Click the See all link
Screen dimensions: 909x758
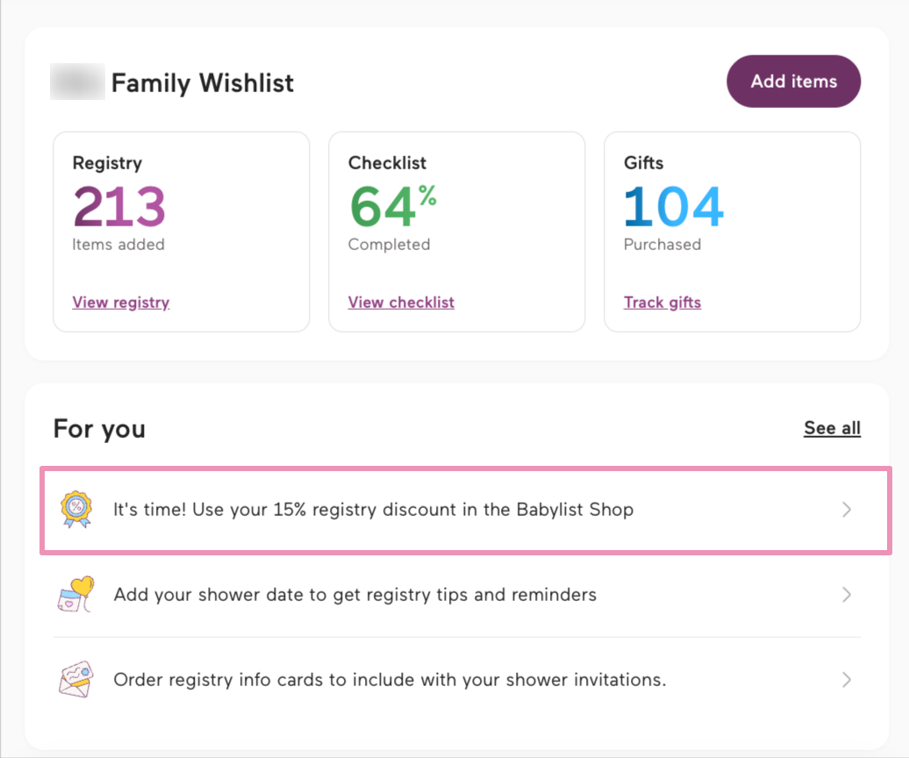point(832,428)
